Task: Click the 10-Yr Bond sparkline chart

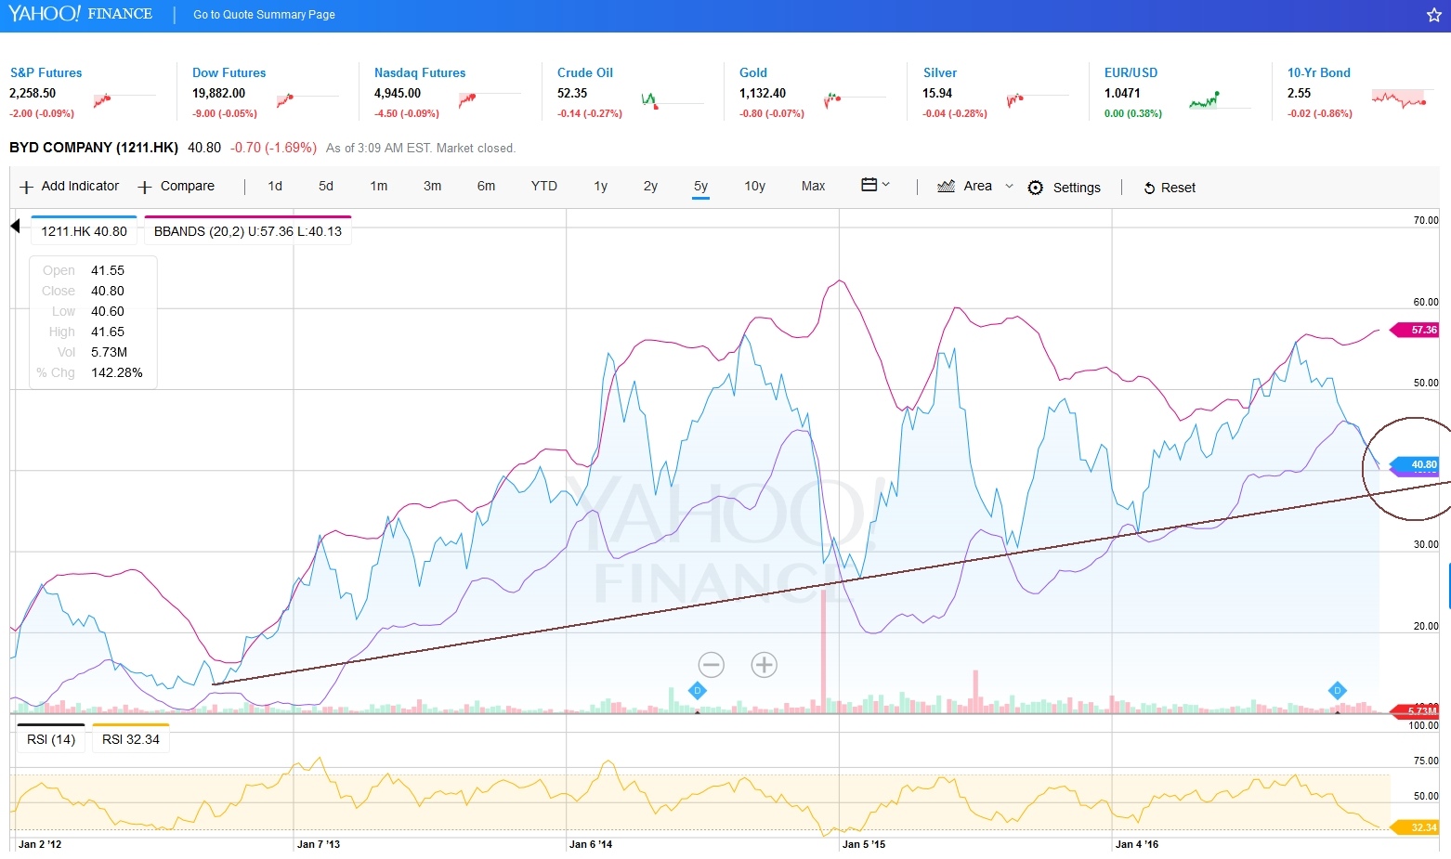Action: pos(1402,99)
